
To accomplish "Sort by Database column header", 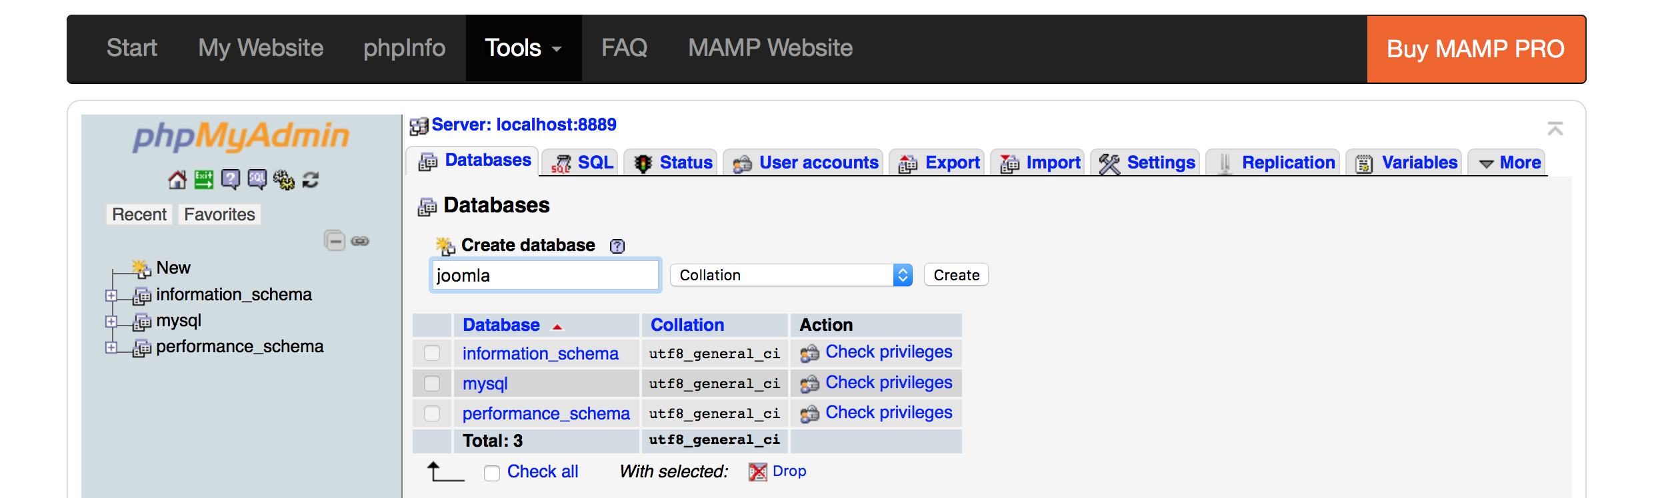I will tap(501, 325).
